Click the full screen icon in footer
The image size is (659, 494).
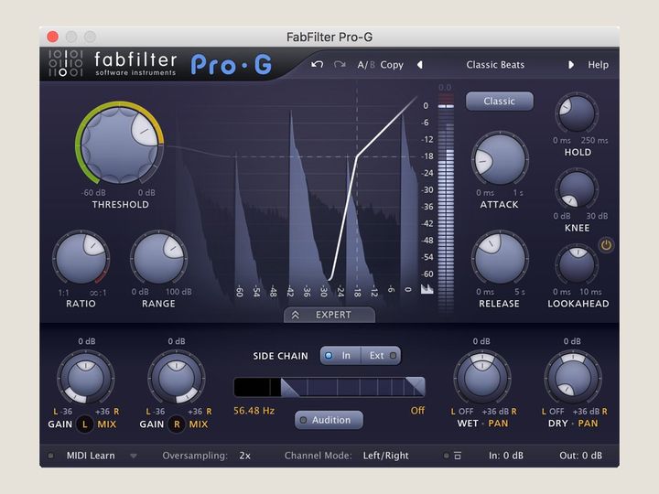pyautogui.click(x=458, y=456)
